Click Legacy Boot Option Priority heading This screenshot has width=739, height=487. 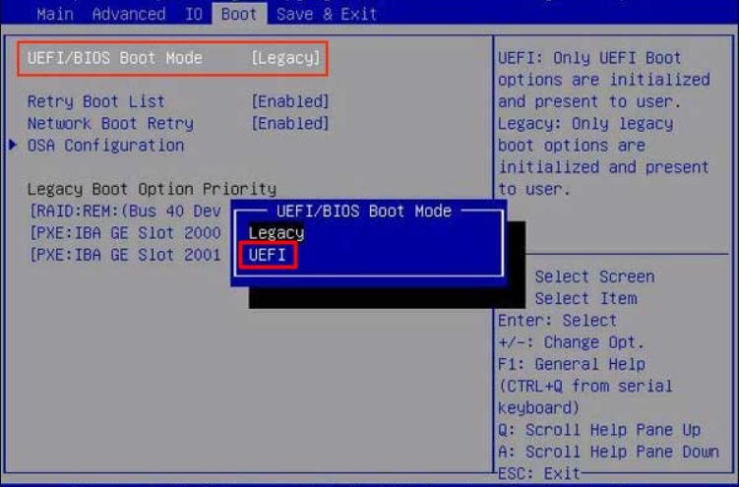[152, 189]
